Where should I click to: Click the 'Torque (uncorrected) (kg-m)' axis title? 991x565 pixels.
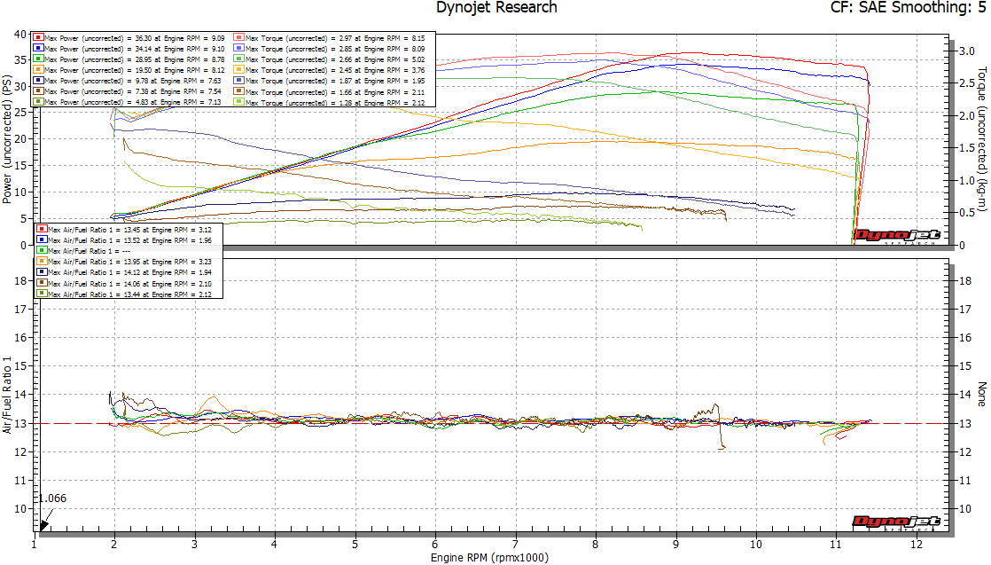click(981, 139)
